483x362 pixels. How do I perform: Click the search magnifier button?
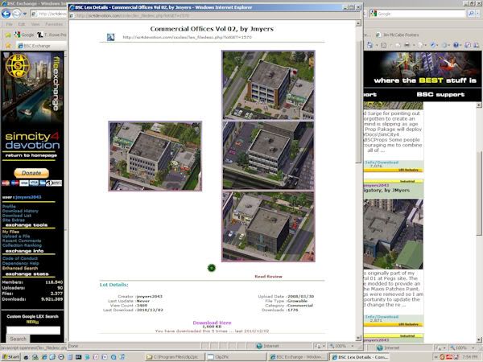(x=471, y=14)
